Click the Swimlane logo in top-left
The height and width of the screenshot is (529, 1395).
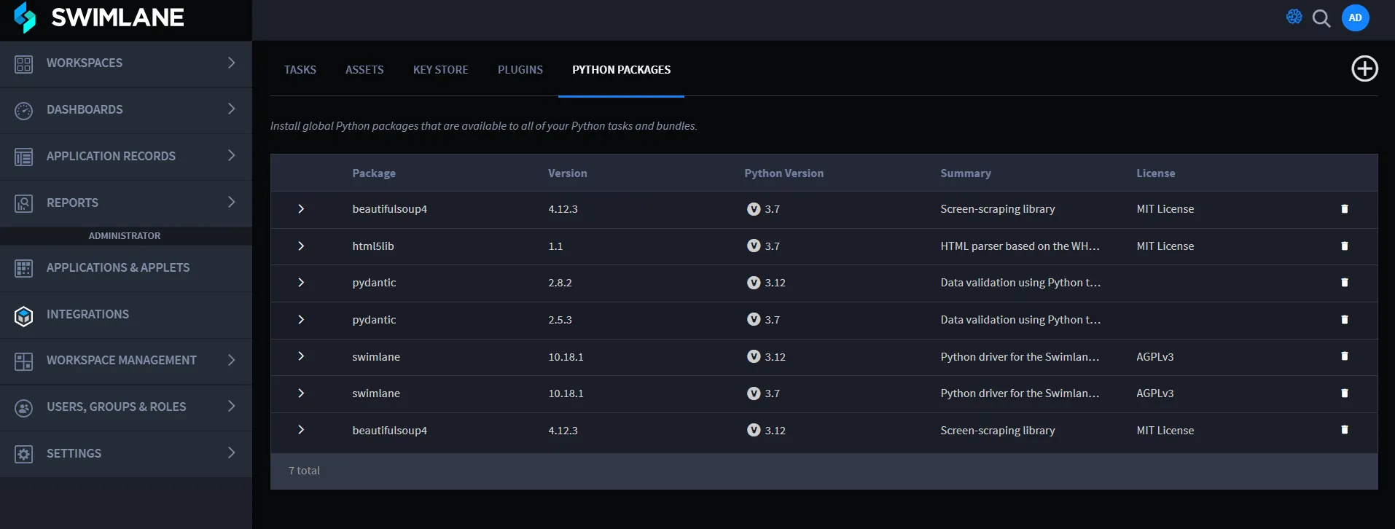100,17
